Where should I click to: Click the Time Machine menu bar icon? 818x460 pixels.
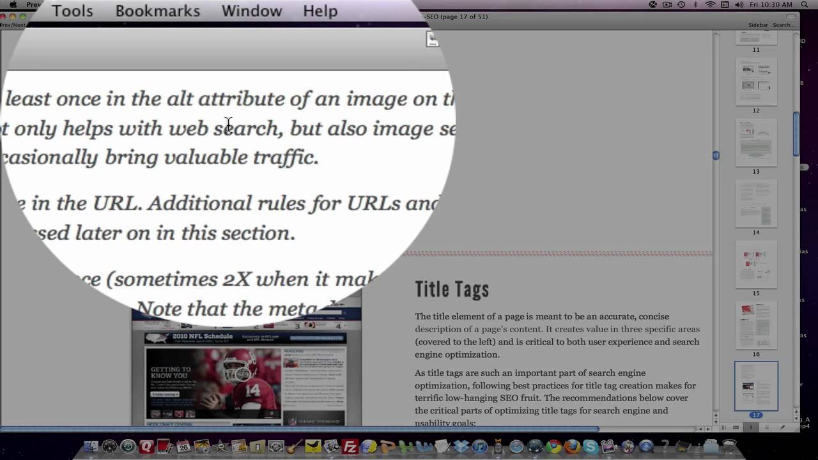click(681, 4)
